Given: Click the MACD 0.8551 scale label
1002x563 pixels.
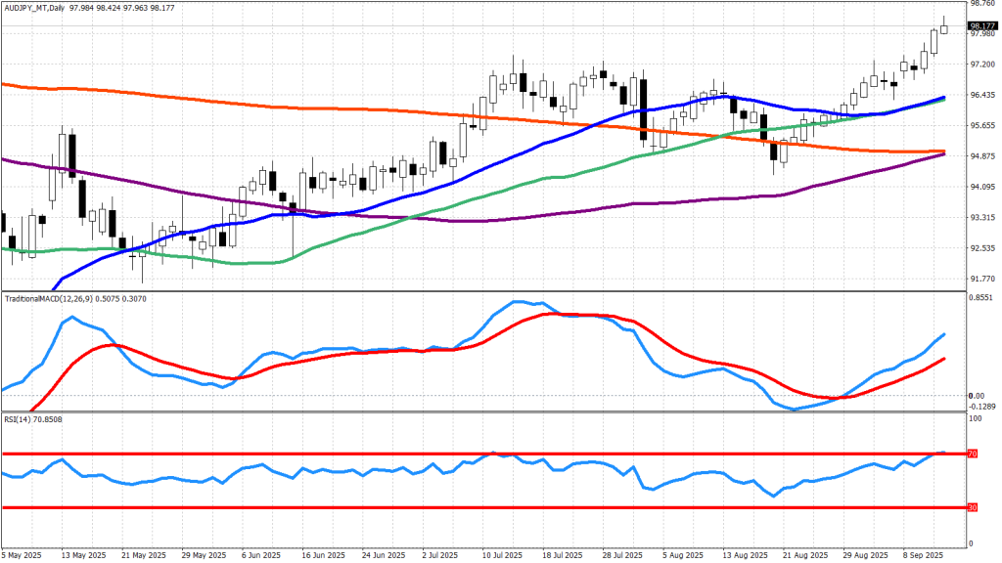Looking at the screenshot, I should click(981, 297).
